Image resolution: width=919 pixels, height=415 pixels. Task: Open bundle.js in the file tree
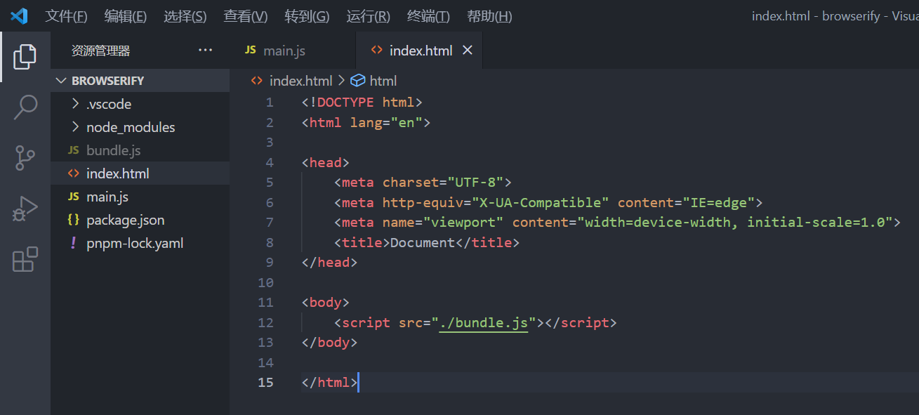113,150
